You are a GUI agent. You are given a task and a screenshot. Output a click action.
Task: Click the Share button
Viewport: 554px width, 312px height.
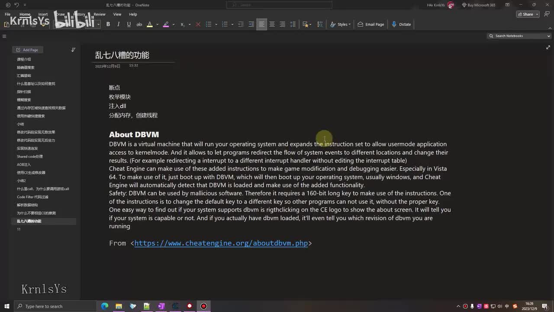tap(525, 14)
